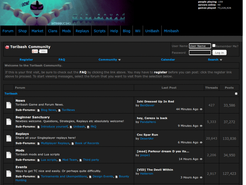Click the Lua scripts sub-forum icon
This screenshot has width=246, height=185.
[39, 160]
